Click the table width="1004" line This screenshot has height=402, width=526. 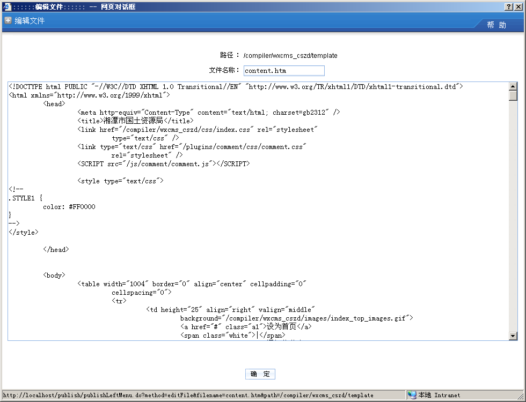tap(192, 284)
